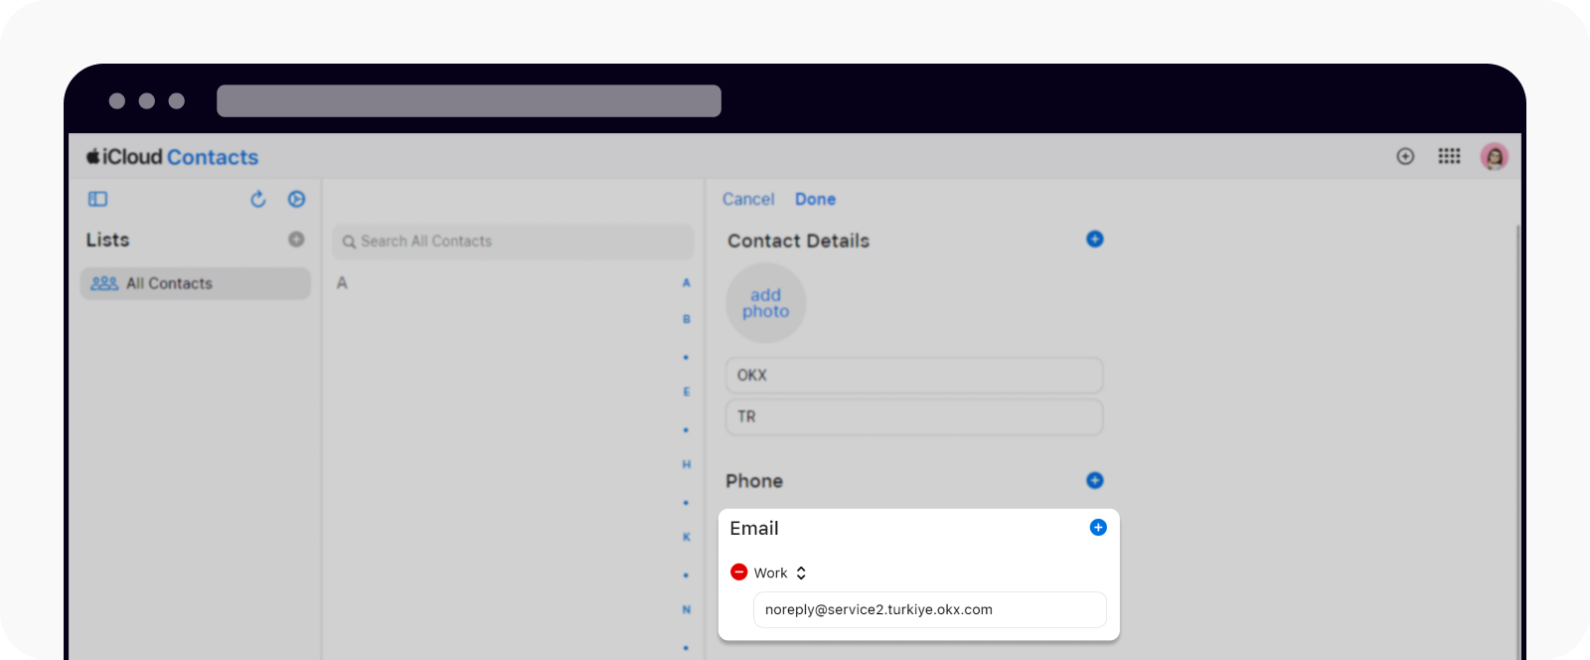Click Done to save contact
Screen dimensions: 1590x660
point(815,199)
